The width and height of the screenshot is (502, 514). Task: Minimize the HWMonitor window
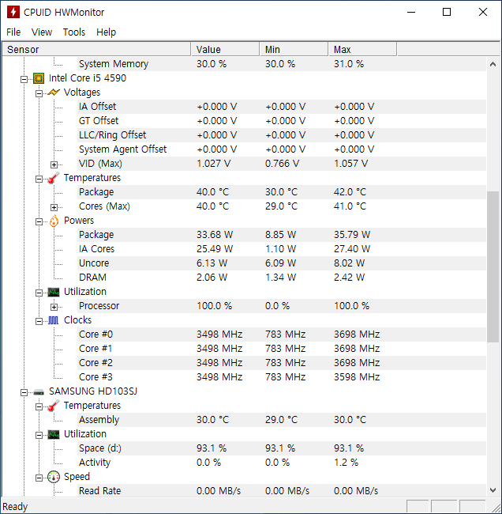point(411,12)
